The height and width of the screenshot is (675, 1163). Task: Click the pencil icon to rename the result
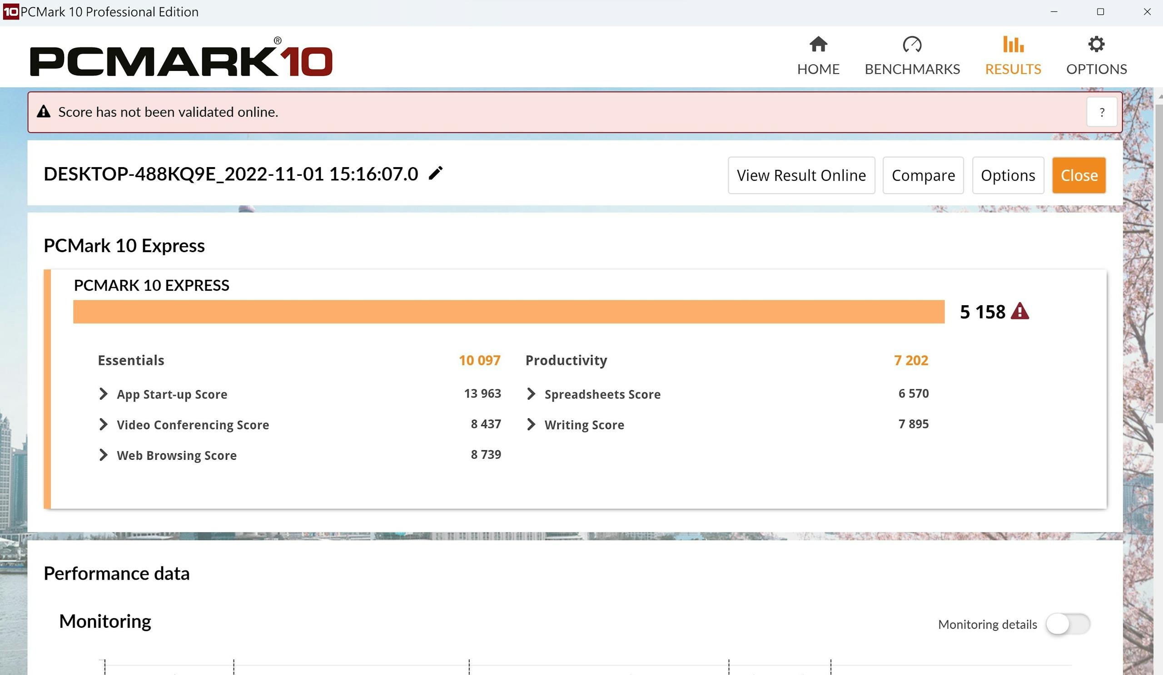pyautogui.click(x=435, y=174)
